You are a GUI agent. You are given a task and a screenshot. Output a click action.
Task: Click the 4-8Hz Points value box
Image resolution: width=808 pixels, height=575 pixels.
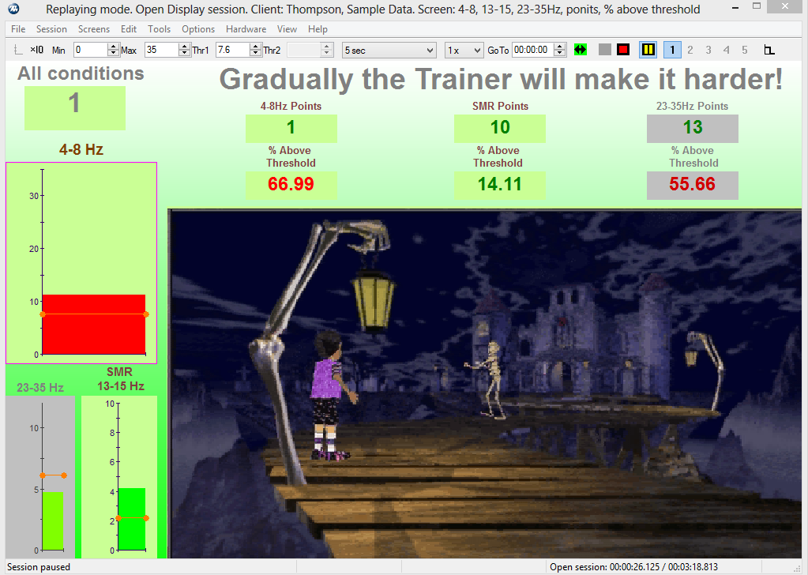click(x=291, y=128)
